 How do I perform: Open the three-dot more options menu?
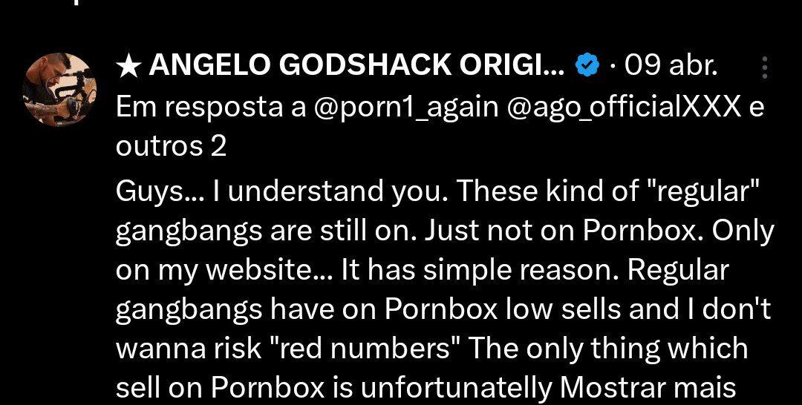764,69
